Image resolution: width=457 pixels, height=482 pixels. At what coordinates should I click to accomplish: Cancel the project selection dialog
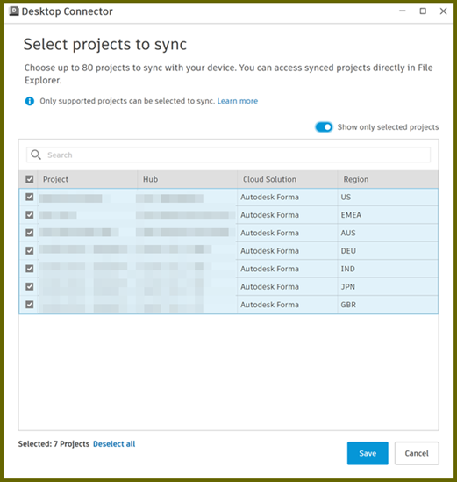pos(417,453)
